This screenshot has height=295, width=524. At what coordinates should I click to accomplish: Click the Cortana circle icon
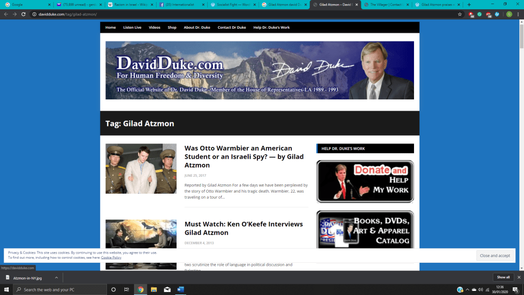pos(113,289)
